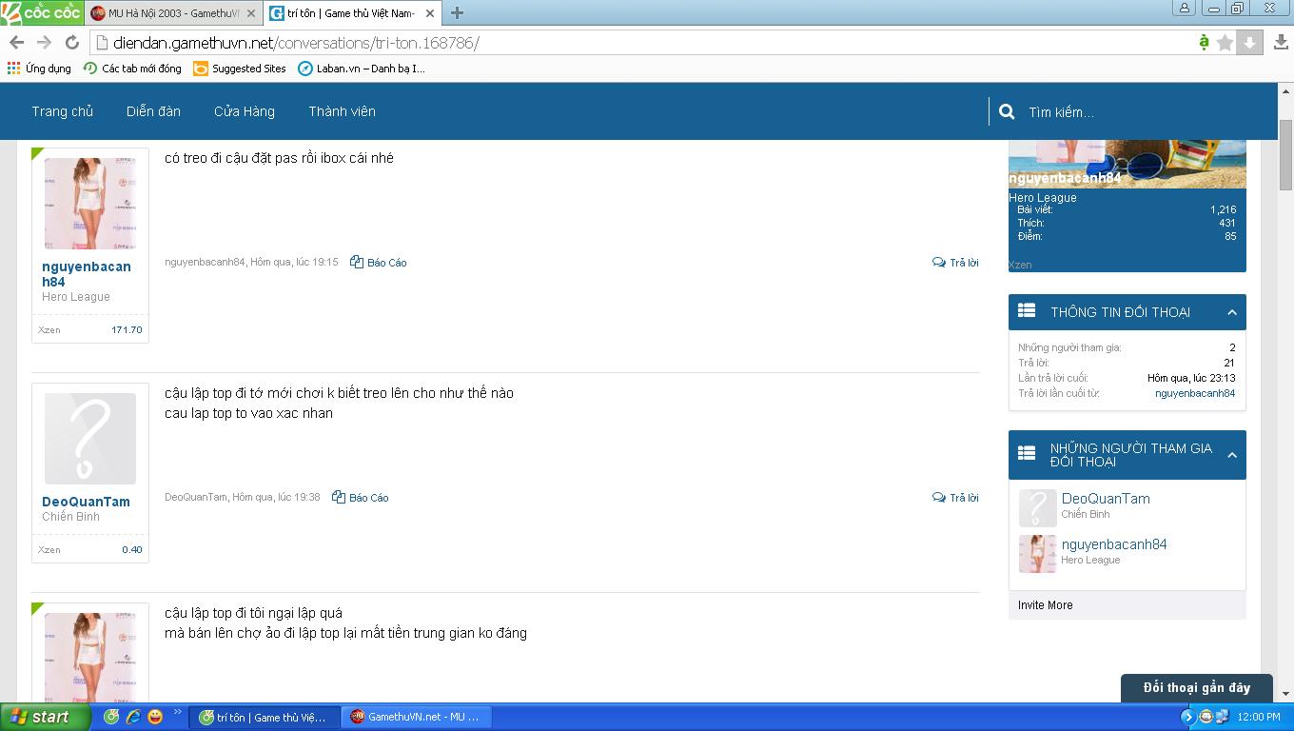
Task: Bookmark page with star icon
Action: pos(1225,43)
